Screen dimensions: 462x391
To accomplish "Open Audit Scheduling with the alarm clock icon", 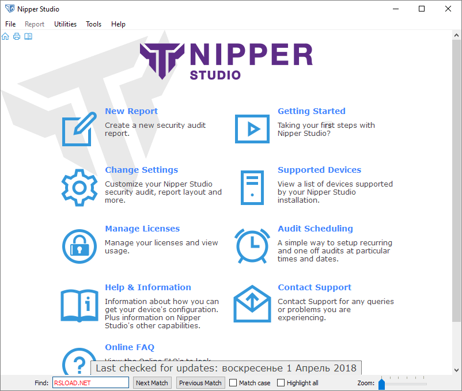I will [252, 246].
